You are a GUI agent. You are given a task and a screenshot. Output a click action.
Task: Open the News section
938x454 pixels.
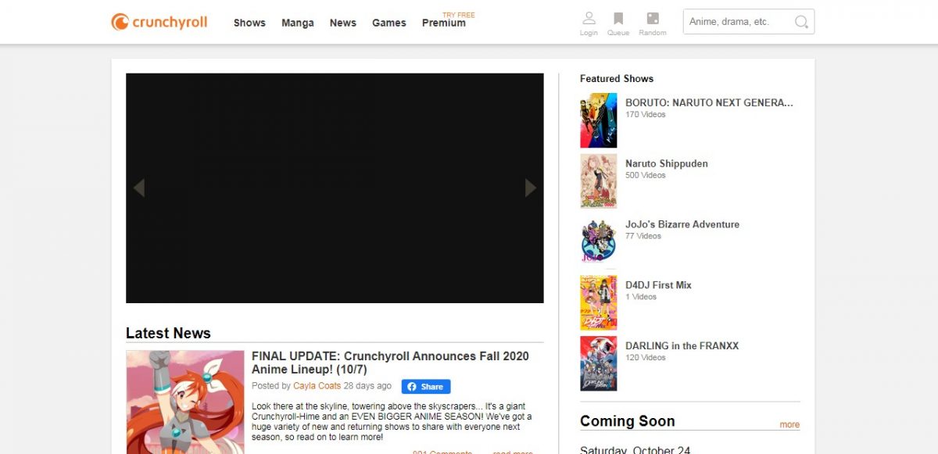click(342, 23)
